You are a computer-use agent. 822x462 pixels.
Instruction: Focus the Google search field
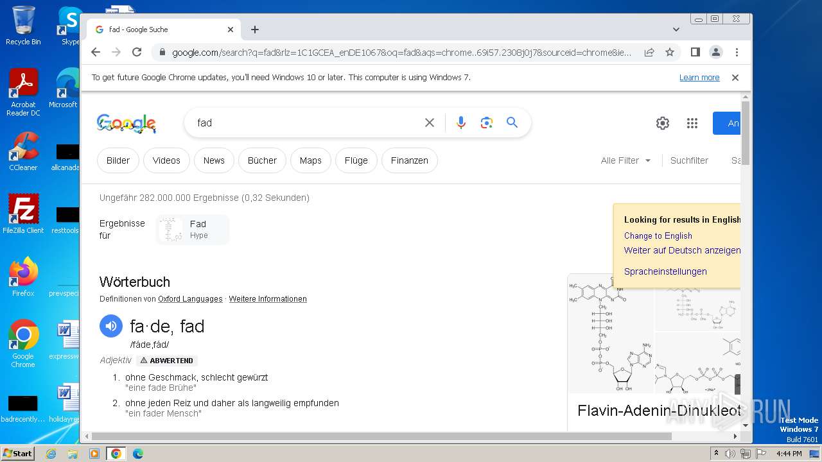[x=308, y=123]
